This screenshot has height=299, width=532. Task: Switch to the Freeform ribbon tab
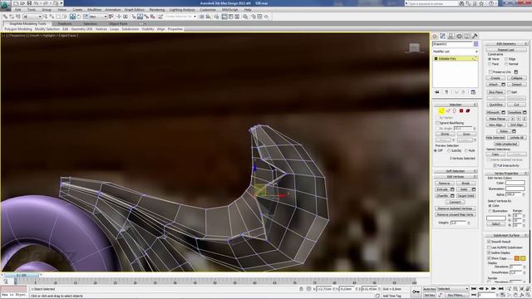[65, 24]
